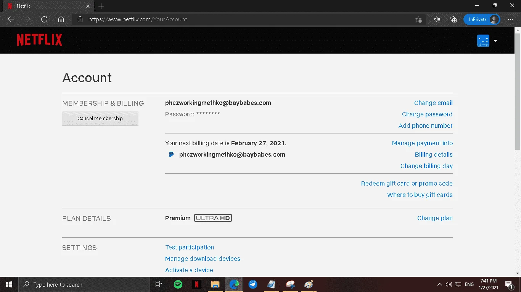Screen dimensions: 521x292
Task: Click the address bar URL field
Action: pos(248,19)
